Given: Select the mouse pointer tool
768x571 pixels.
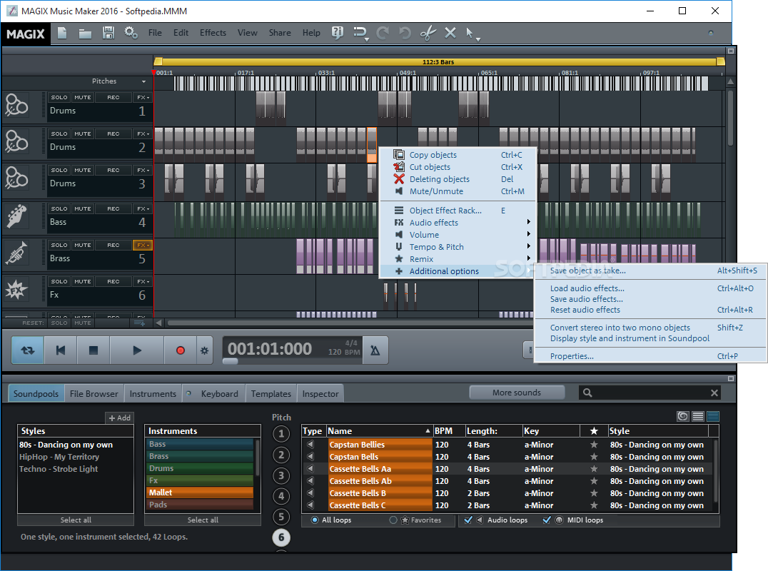Looking at the screenshot, I should point(469,33).
